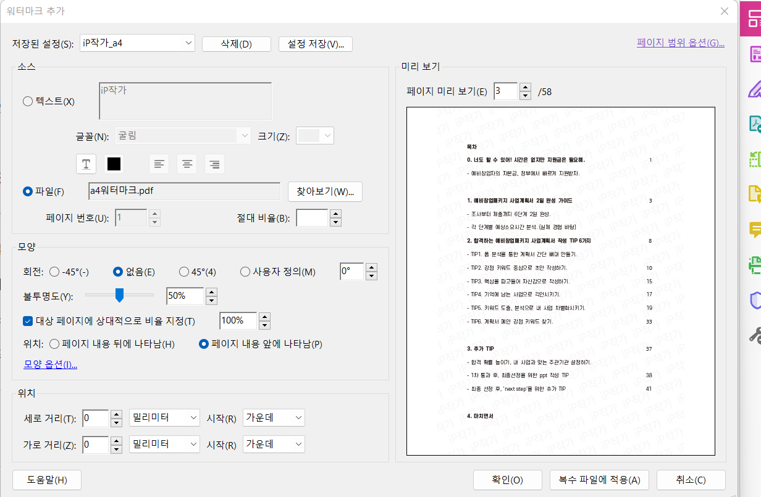
Task: Open the 저장된 설정 dropdown showing iP작가_a4
Action: click(138, 44)
